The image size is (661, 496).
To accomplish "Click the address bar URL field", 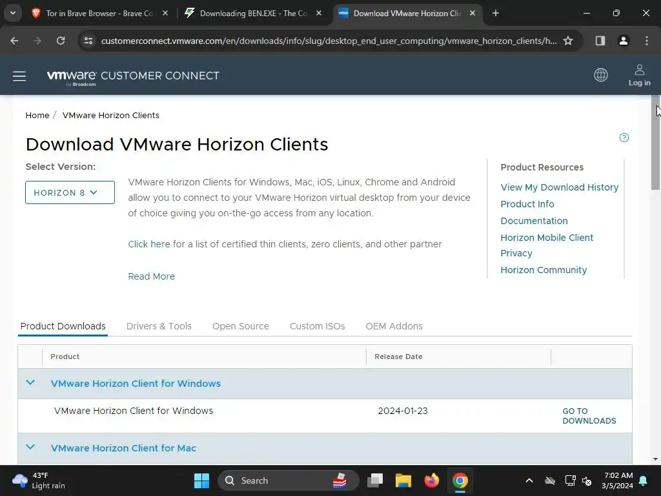I will (x=329, y=41).
